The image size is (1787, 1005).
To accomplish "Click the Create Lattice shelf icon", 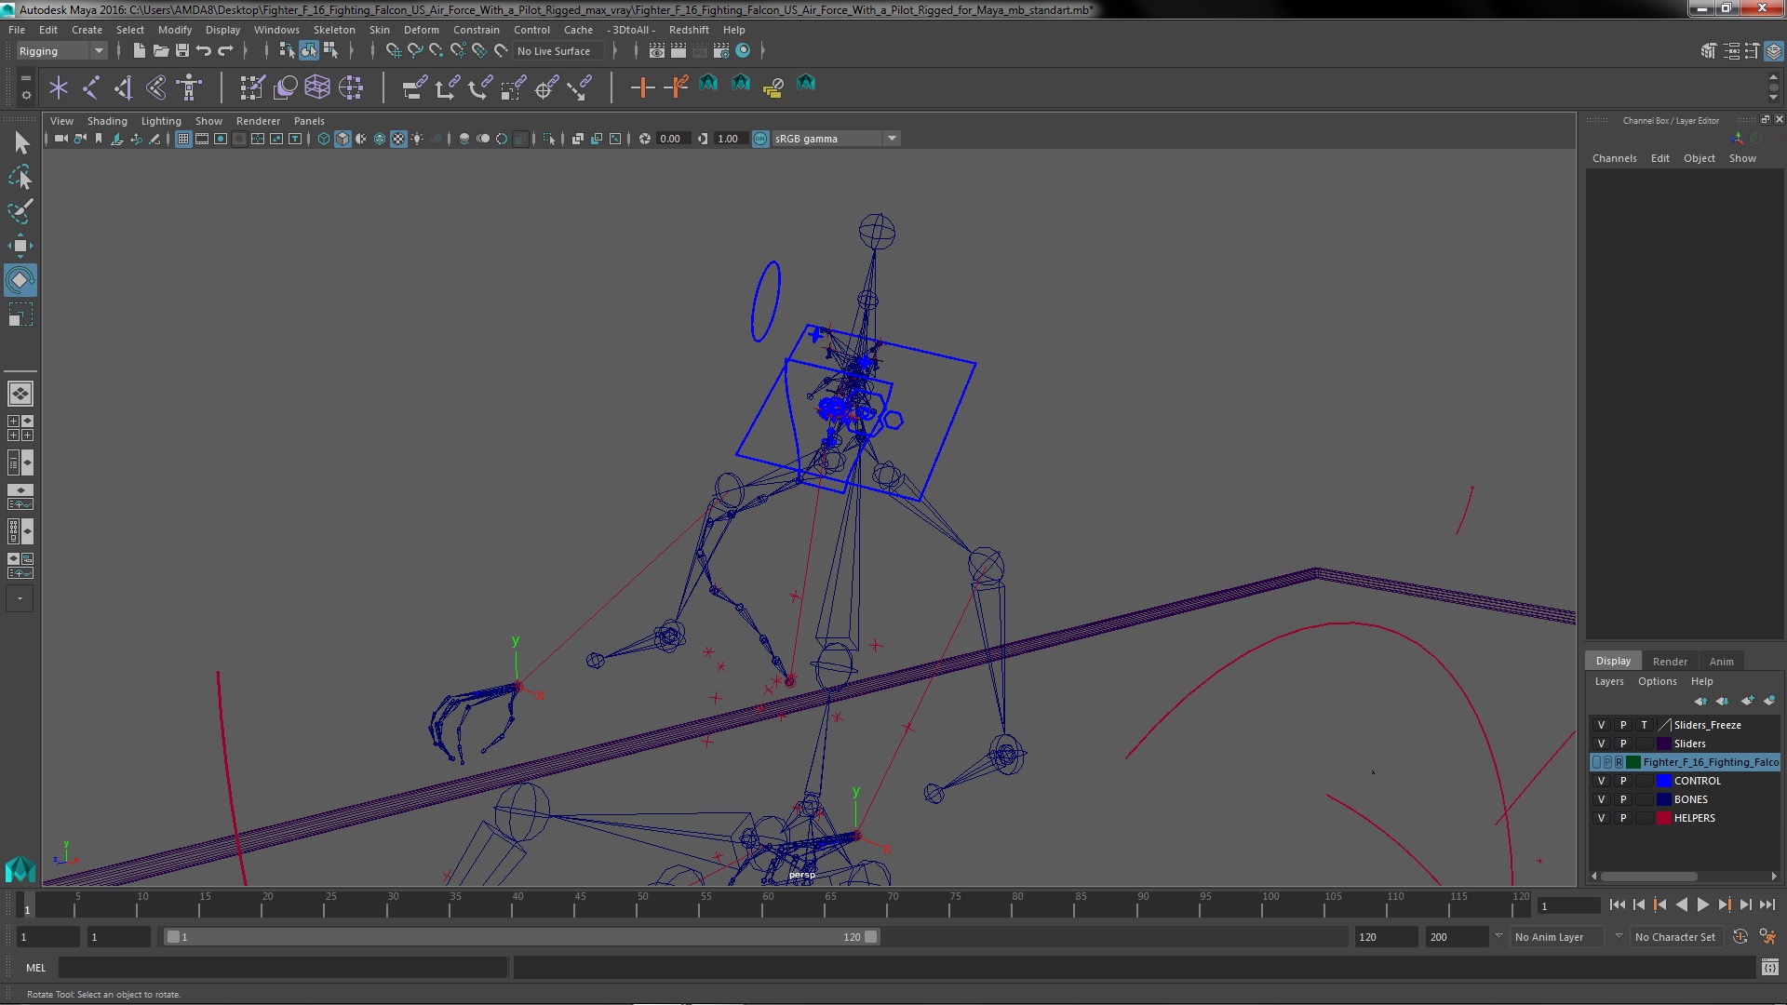I will [x=317, y=87].
